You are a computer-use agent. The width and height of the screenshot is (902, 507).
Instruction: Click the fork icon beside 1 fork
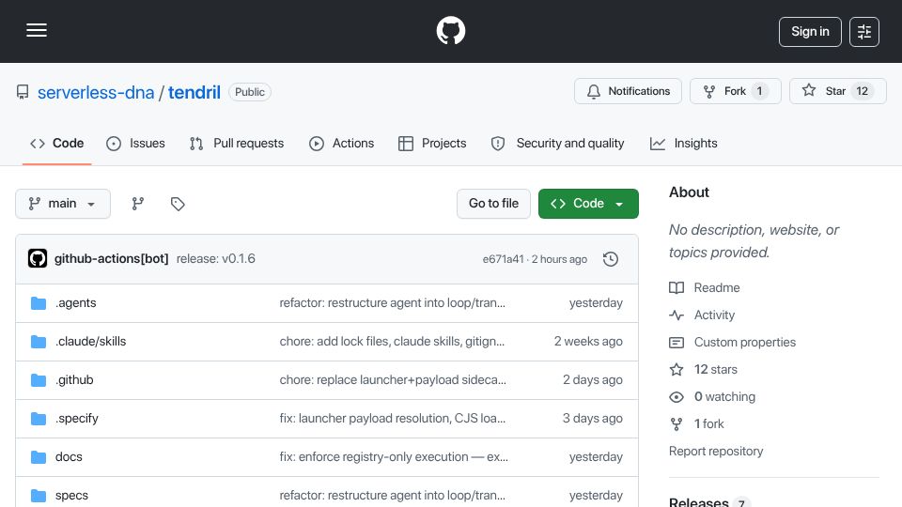[676, 424]
